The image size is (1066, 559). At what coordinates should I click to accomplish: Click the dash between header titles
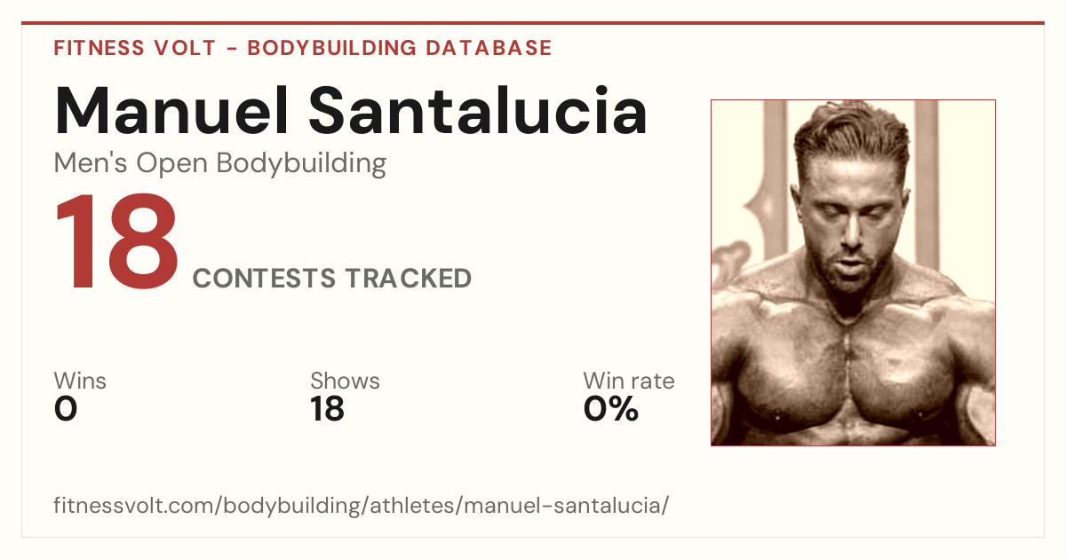tap(232, 49)
